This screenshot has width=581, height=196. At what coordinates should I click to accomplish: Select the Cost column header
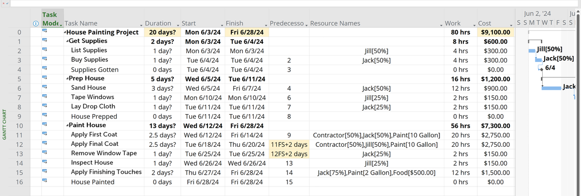[x=496, y=23]
